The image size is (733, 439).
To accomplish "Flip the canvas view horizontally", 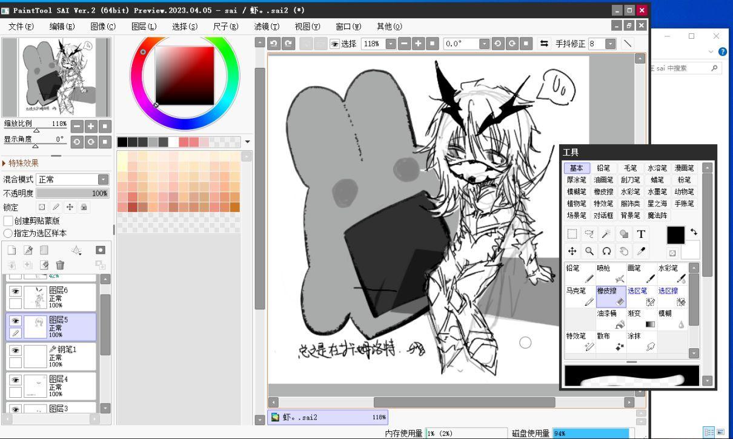I will point(544,44).
